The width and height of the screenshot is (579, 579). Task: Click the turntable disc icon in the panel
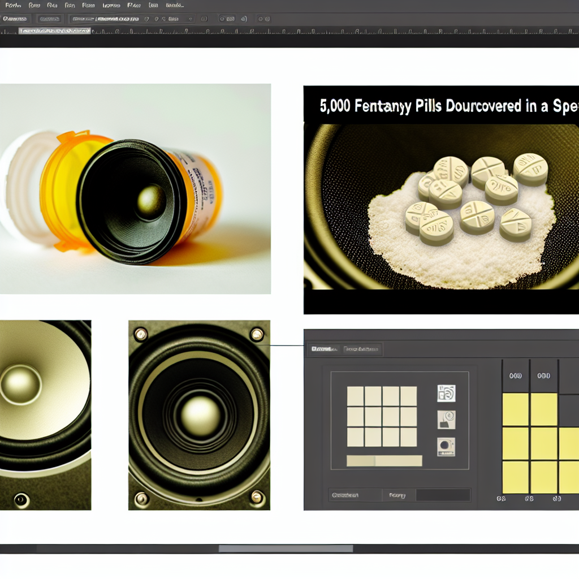[446, 447]
